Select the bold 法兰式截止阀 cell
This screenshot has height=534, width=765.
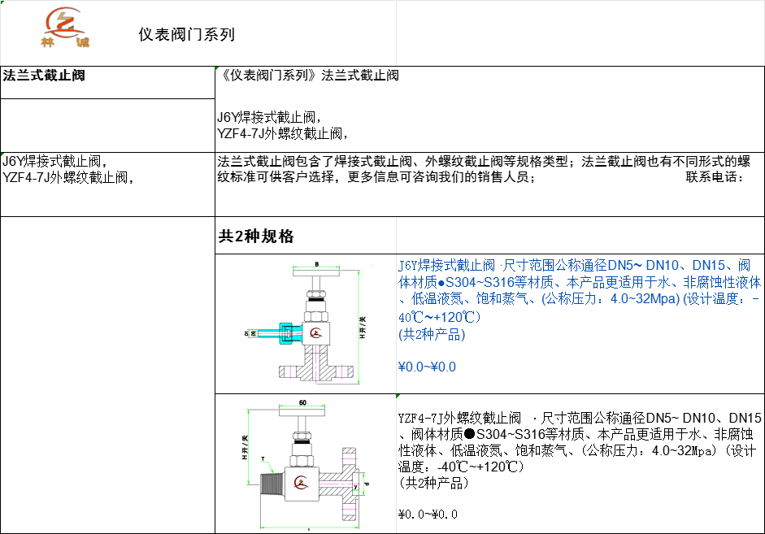[45, 76]
